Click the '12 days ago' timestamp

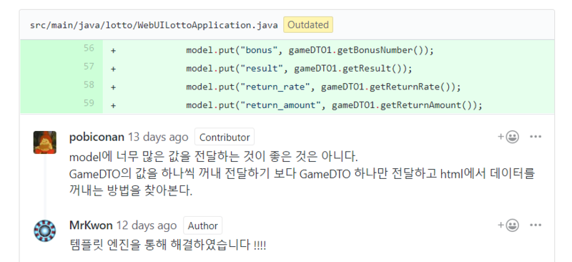click(x=147, y=225)
